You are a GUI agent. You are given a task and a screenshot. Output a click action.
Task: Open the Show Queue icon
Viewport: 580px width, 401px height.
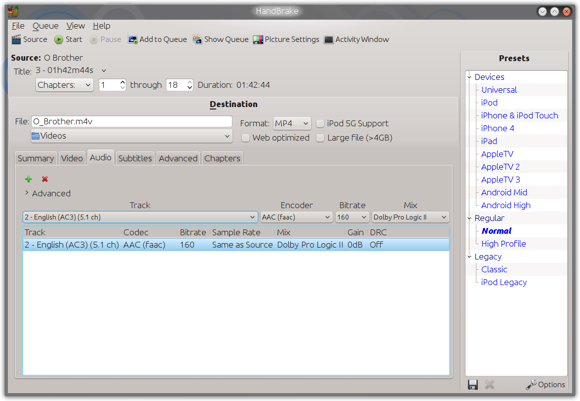[x=197, y=39]
